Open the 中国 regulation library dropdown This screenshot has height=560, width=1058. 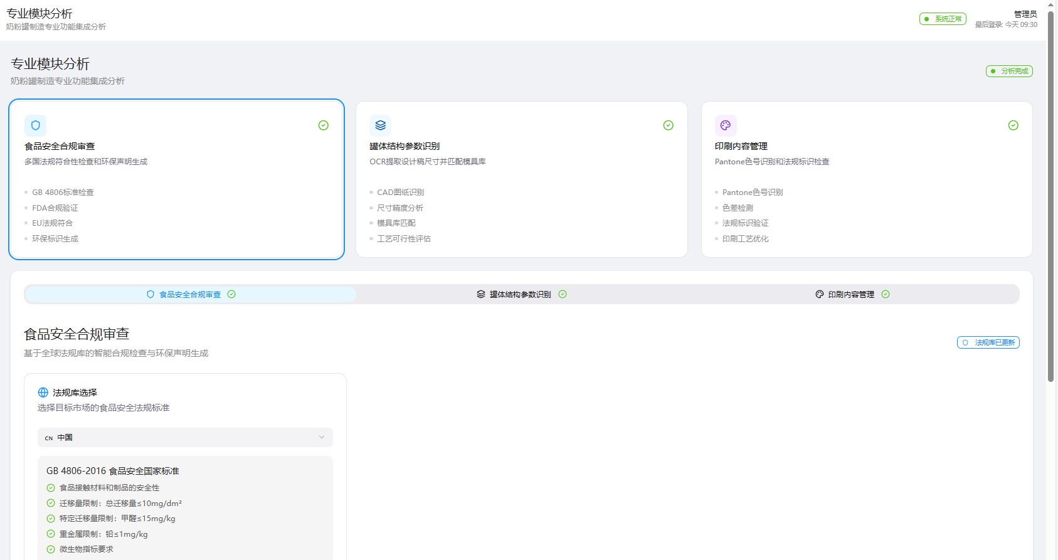point(185,438)
